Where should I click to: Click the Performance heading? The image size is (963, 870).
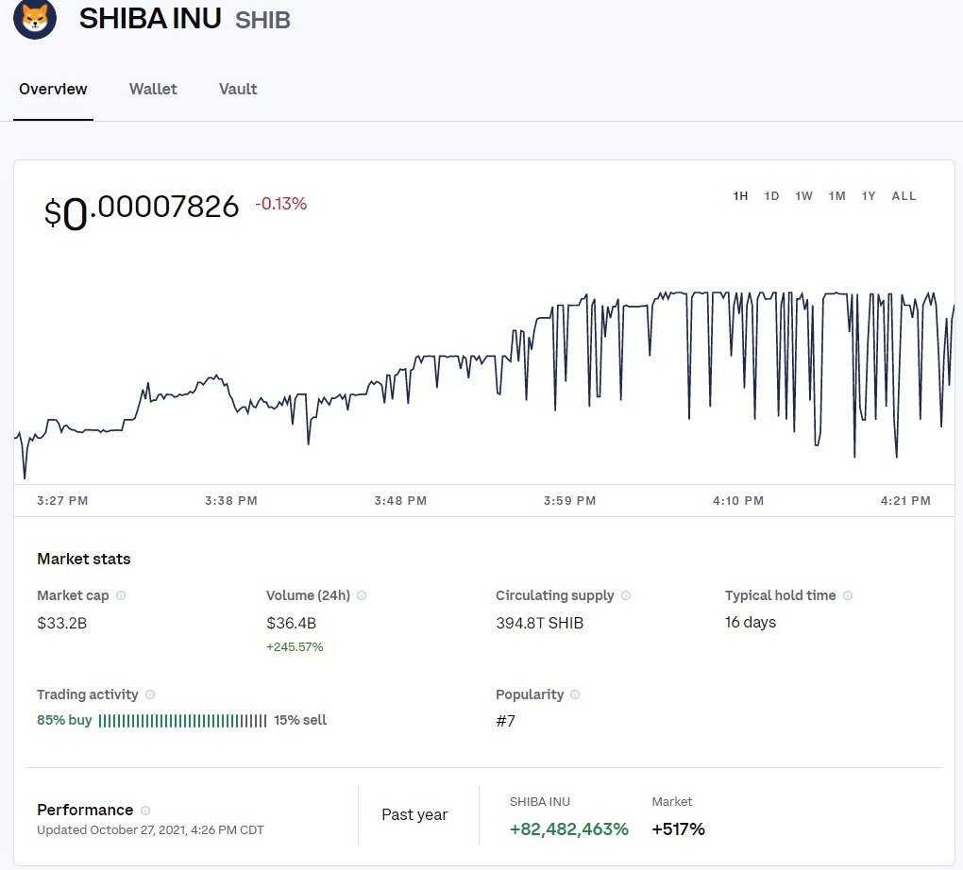click(x=85, y=810)
